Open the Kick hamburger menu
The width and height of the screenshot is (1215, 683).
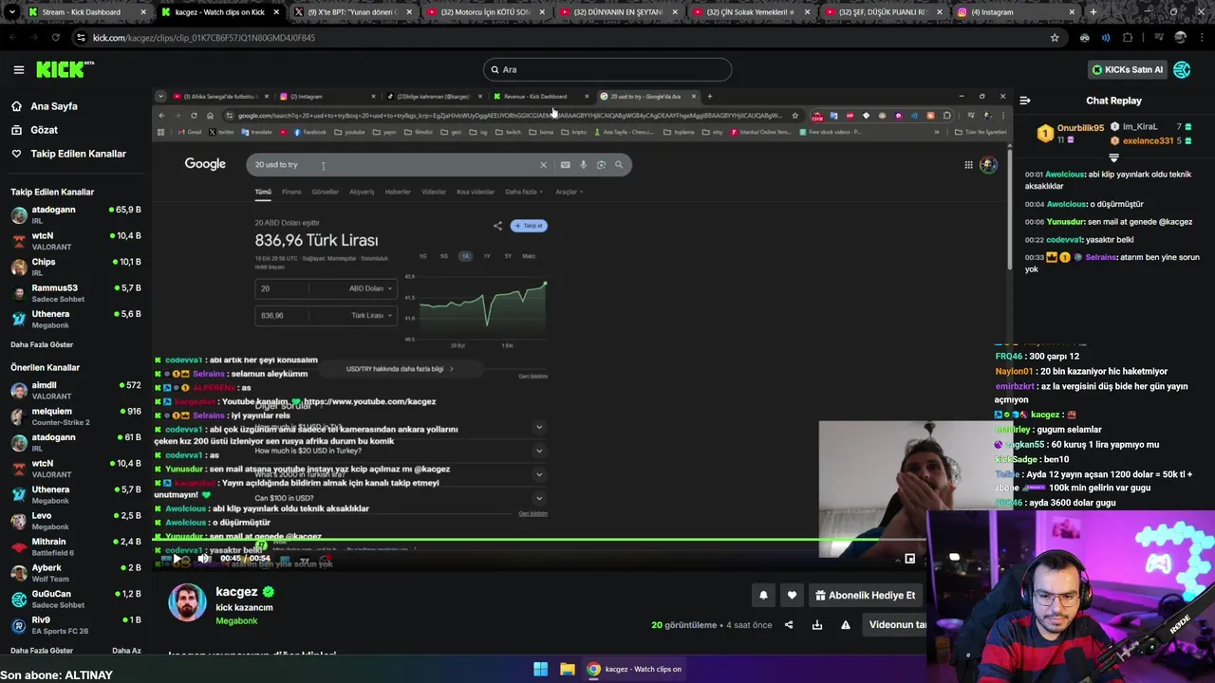pos(18,69)
